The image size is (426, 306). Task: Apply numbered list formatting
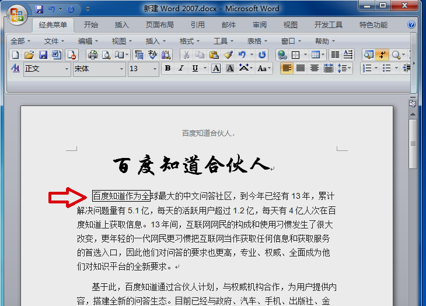pos(367,68)
